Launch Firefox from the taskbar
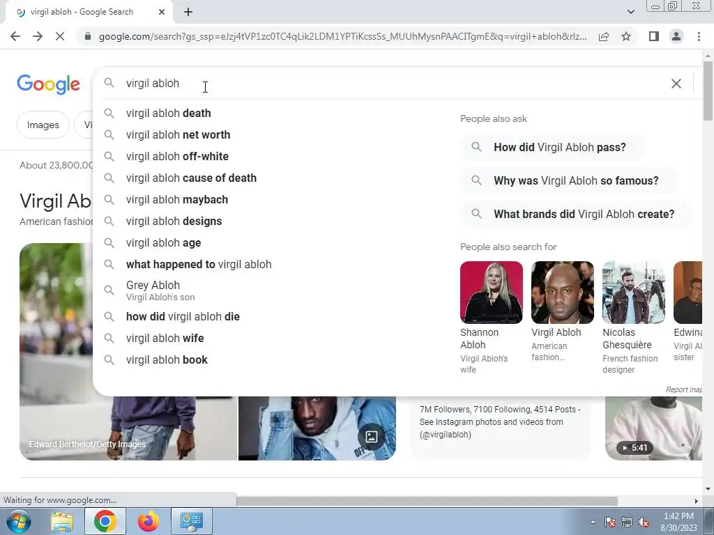Image resolution: width=714 pixels, height=535 pixels. 149,521
